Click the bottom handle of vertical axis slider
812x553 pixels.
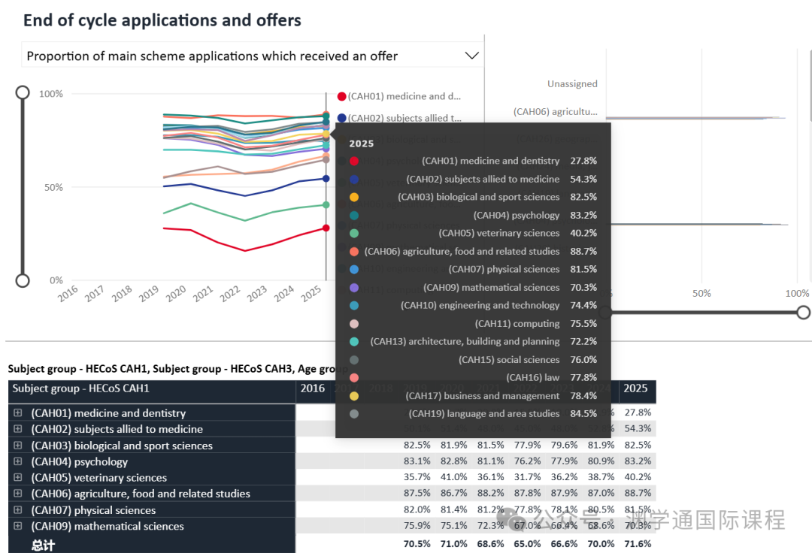pos(23,280)
